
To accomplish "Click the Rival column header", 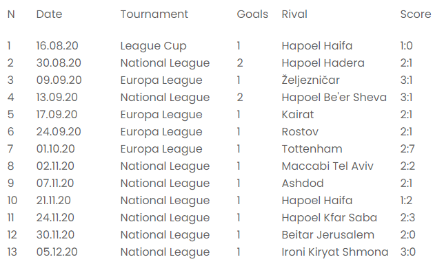I will 294,14.
